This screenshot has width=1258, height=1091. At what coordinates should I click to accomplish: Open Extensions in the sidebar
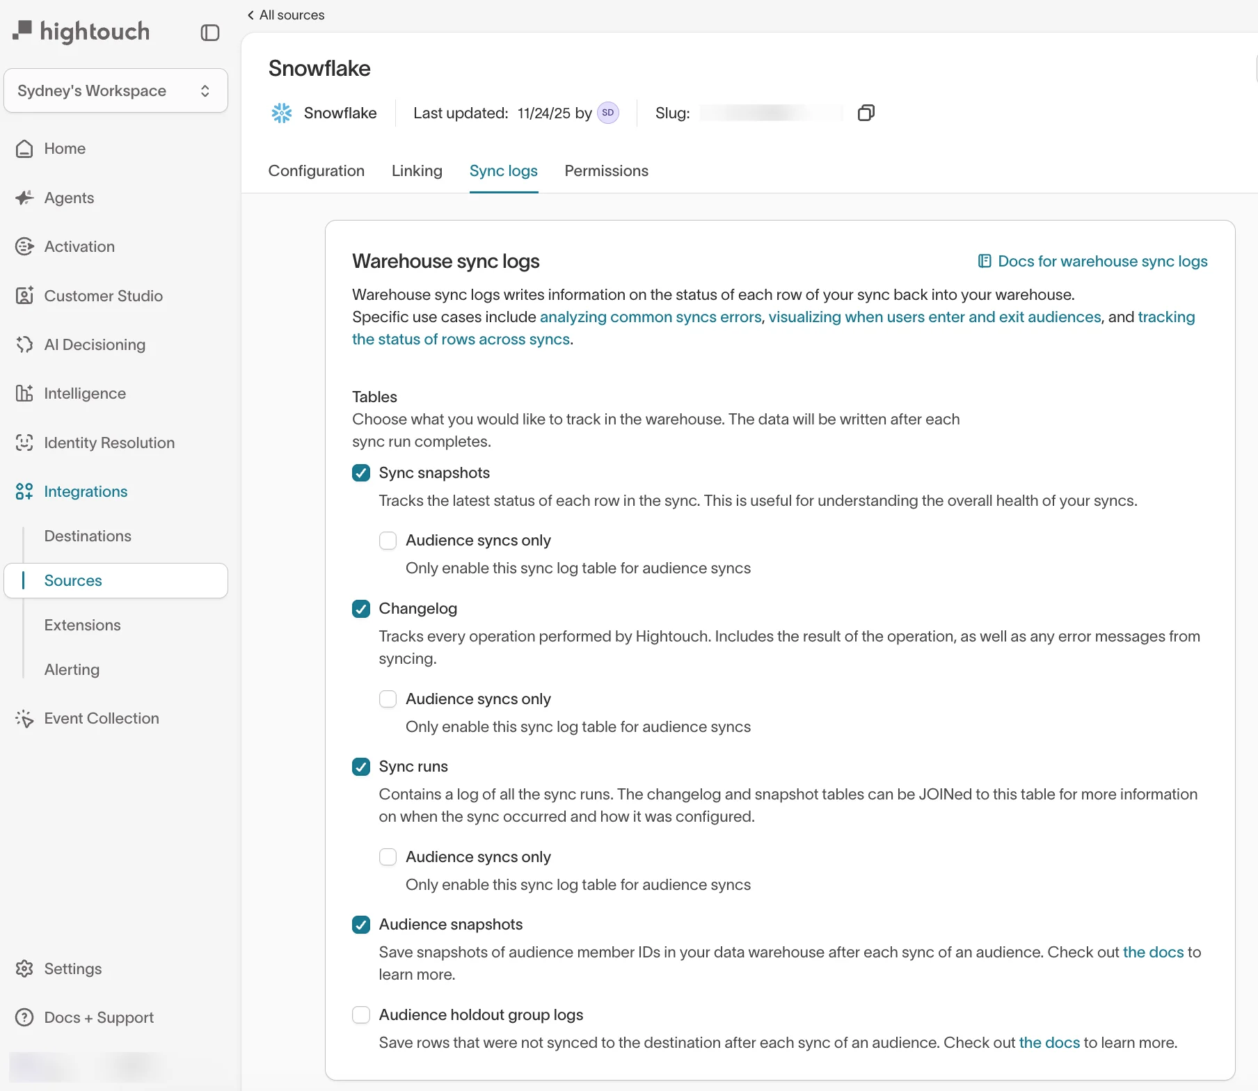pos(83,625)
